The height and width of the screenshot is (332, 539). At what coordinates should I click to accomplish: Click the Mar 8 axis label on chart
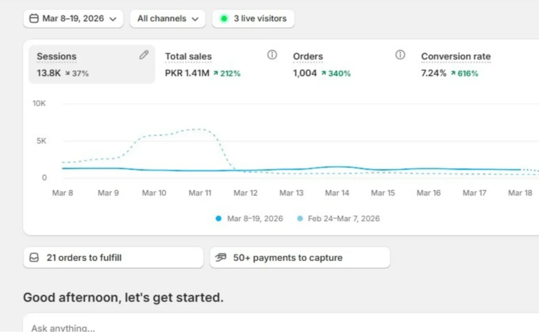[63, 193]
